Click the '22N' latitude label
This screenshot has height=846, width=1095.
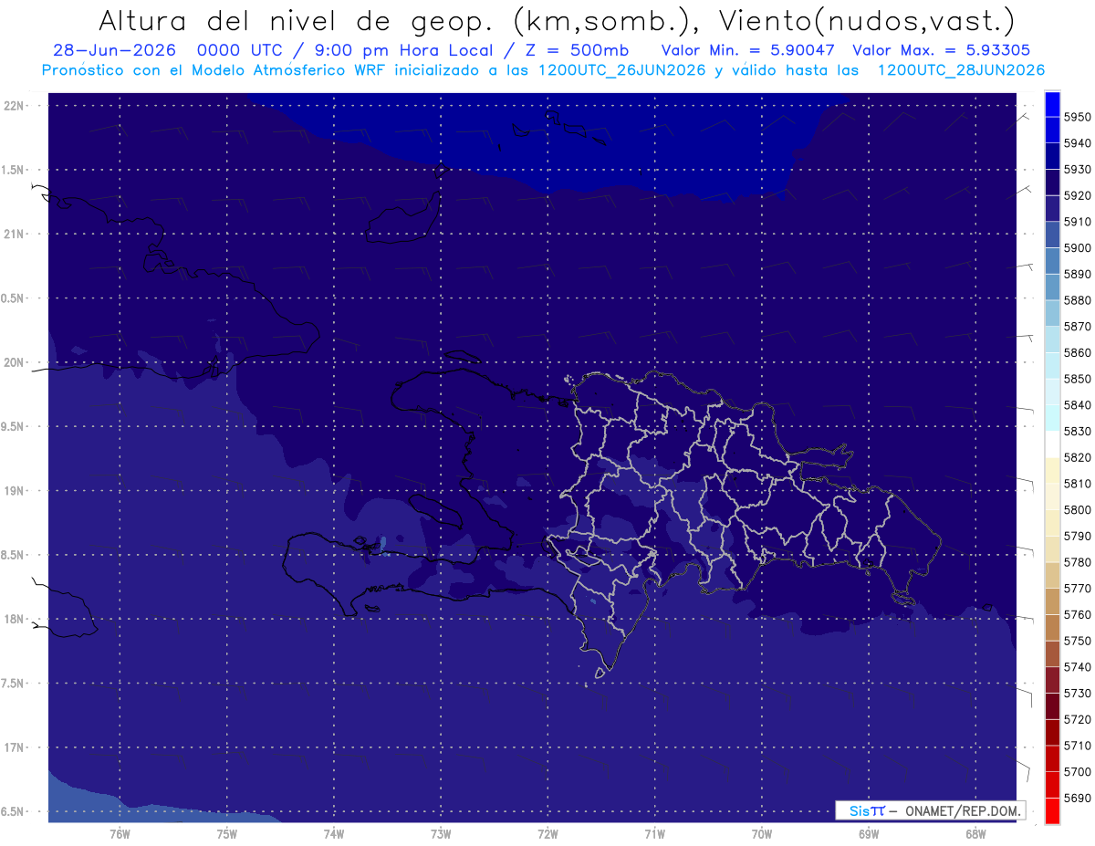13,106
